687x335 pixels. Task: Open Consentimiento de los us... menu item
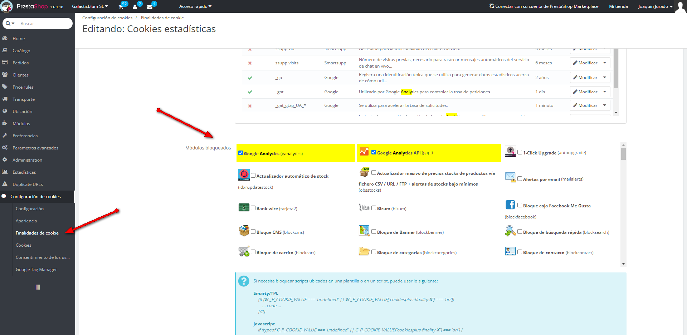pos(43,257)
